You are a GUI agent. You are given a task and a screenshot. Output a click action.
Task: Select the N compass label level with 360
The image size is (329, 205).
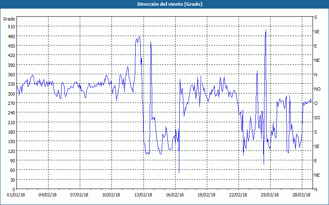click(x=315, y=75)
